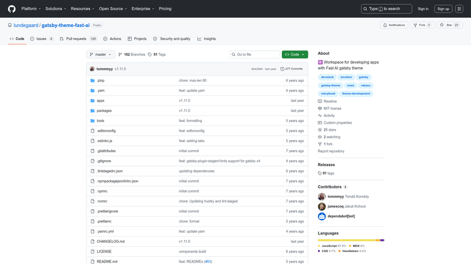471x265 pixels.
Task: Switch to the Actions tab
Action: [112, 39]
